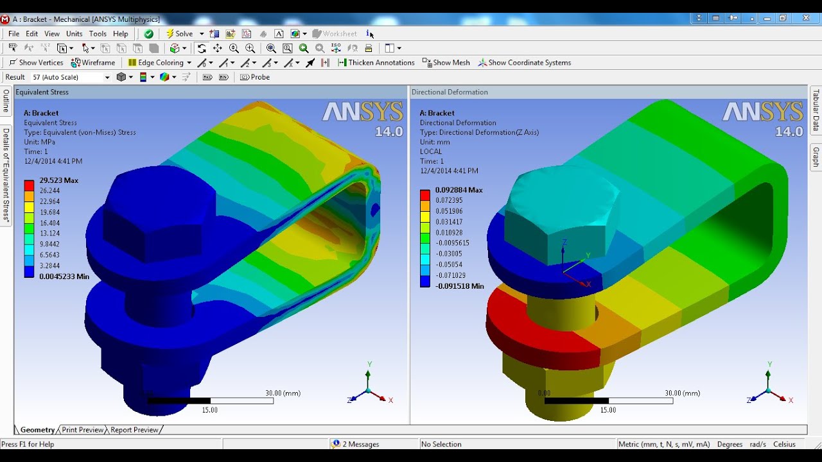Toggle Thicken Annotations
Screen dimensions: 822x462
click(376, 62)
